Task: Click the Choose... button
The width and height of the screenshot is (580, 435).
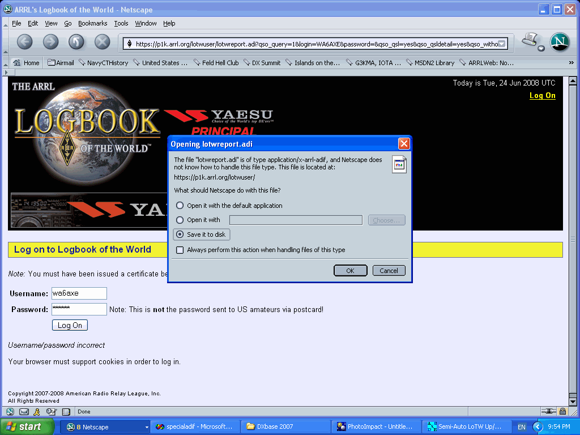Action: (x=386, y=220)
